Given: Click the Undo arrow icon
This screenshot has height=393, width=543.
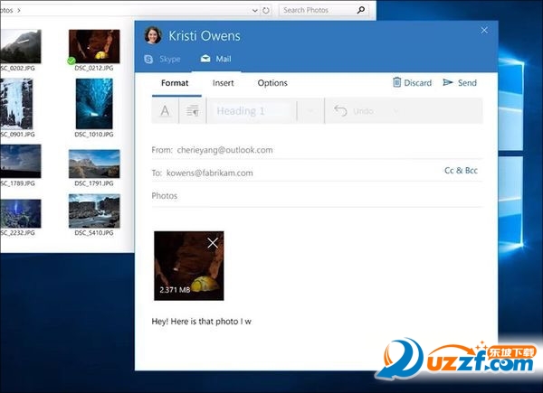Looking at the screenshot, I should (340, 111).
